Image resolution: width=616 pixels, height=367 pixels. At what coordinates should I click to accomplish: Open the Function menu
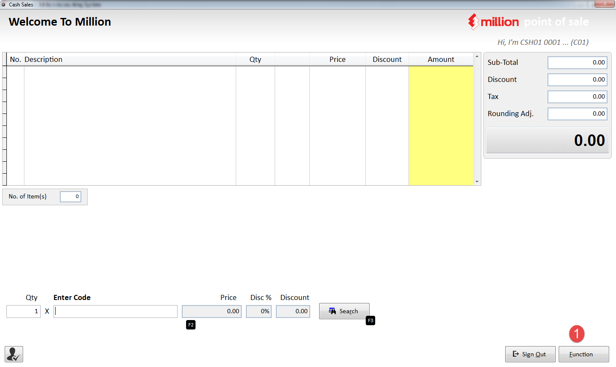(583, 354)
